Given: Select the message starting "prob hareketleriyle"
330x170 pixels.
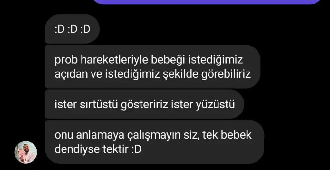Looking at the screenshot, I should pyautogui.click(x=152, y=67).
